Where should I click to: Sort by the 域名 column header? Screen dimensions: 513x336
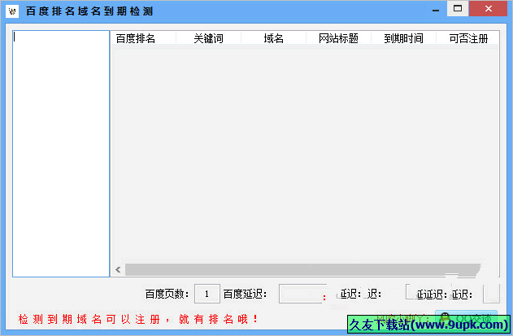point(273,38)
